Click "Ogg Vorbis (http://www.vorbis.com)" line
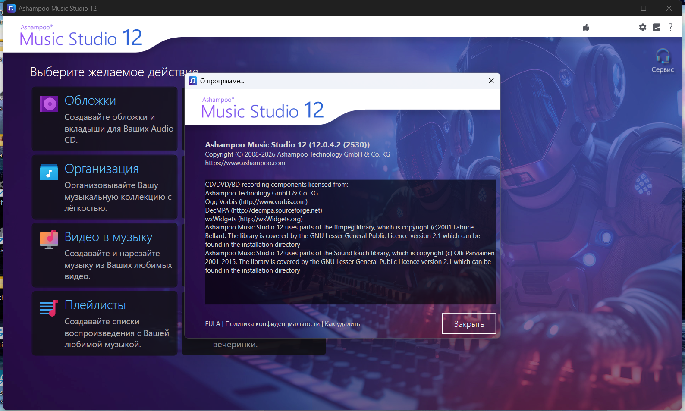Viewport: 685px width, 411px height. point(256,202)
